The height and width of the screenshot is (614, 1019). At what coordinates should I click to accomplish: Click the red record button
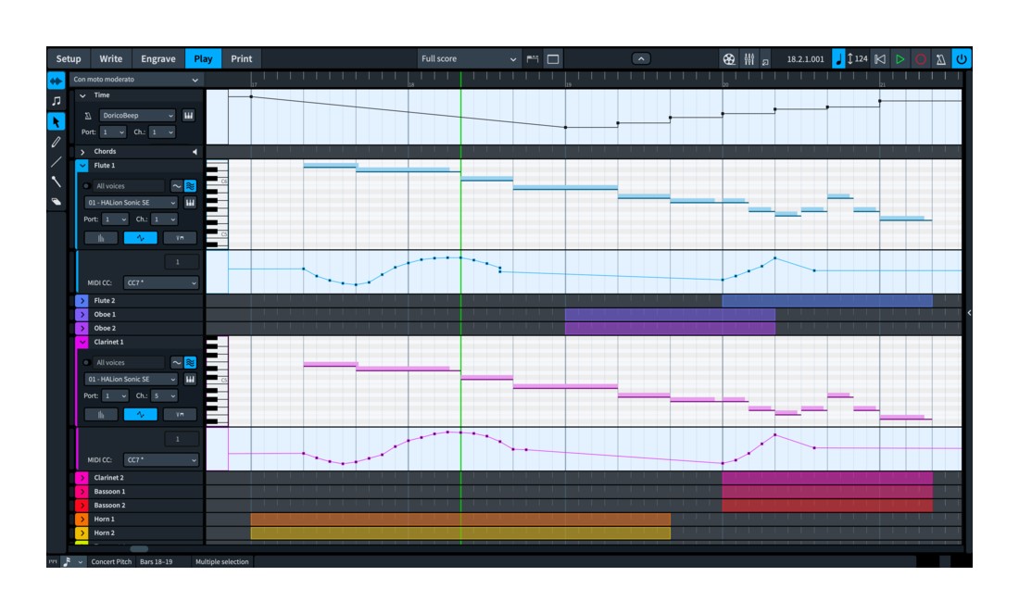coord(920,59)
